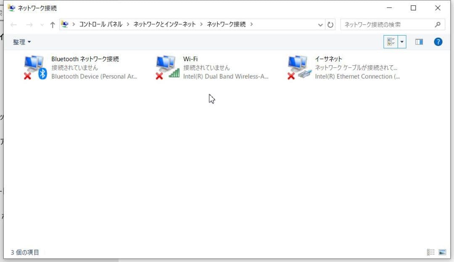Open the address bar history dropdown

(x=320, y=24)
